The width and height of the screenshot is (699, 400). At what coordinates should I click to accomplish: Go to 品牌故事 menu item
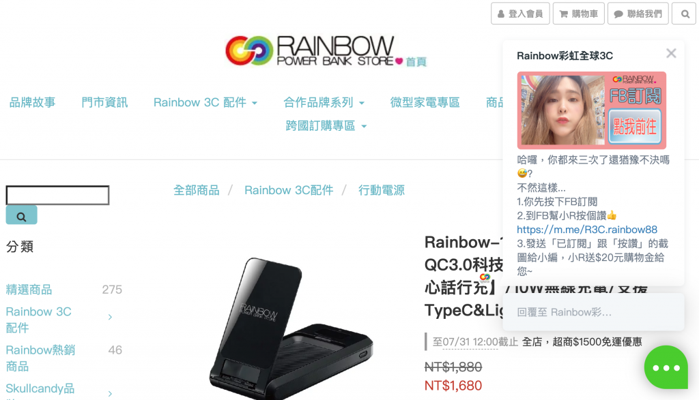(33, 102)
